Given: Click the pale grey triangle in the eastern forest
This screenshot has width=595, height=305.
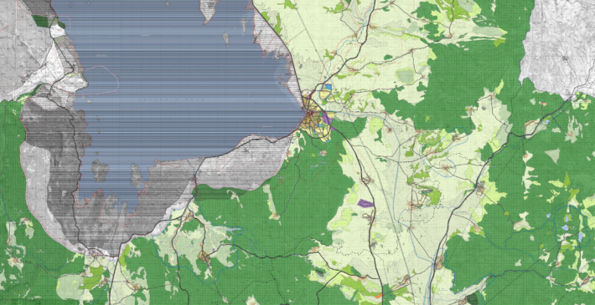Looking at the screenshot, I should 553,155.
